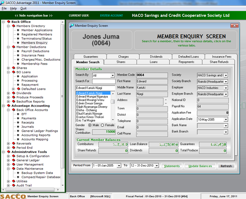246x199 pixels.
Task: Click the Administrative Tools red icon
Action: (9, 152)
